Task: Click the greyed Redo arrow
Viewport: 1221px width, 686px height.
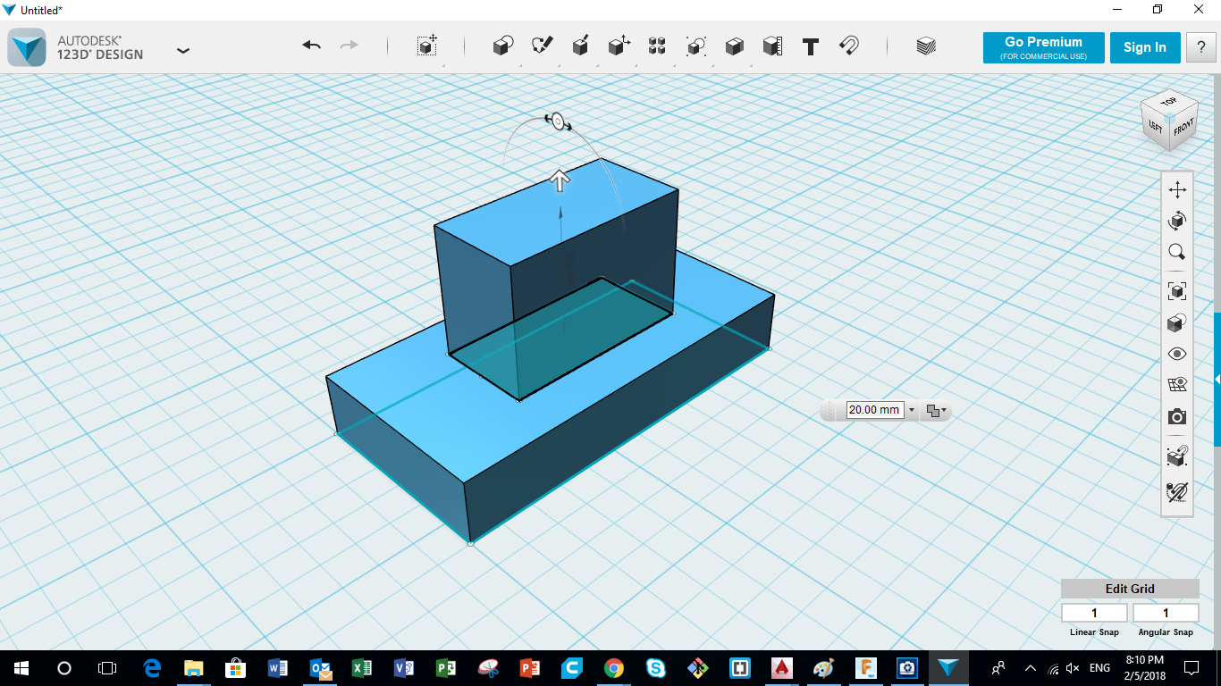Action: click(349, 46)
